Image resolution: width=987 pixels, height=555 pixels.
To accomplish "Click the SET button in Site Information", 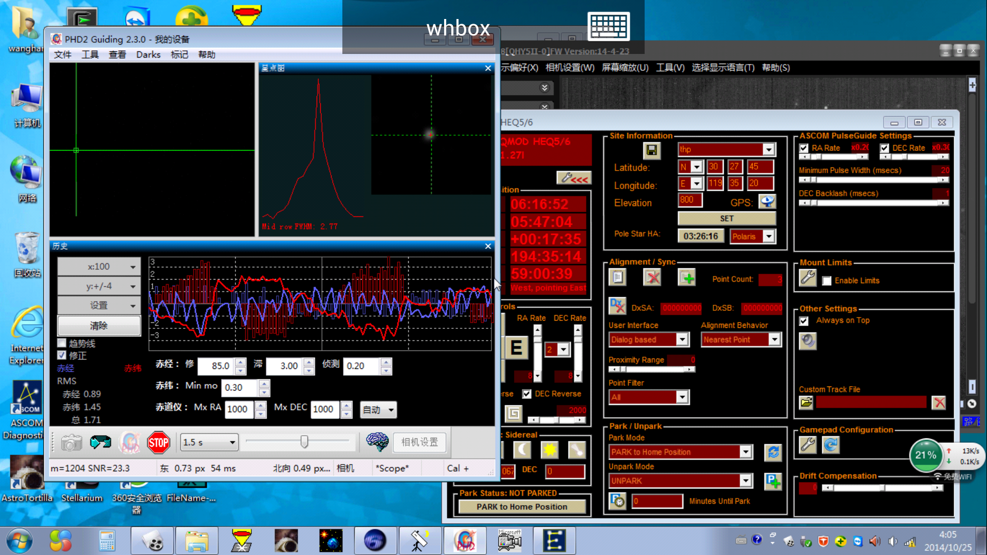I will (726, 218).
